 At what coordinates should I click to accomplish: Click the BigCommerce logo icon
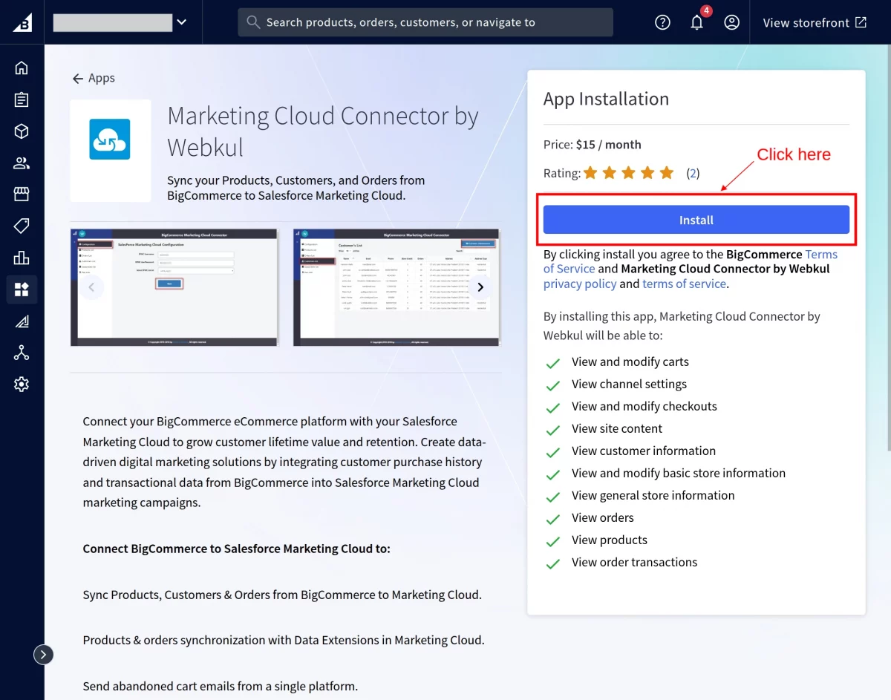[22, 22]
